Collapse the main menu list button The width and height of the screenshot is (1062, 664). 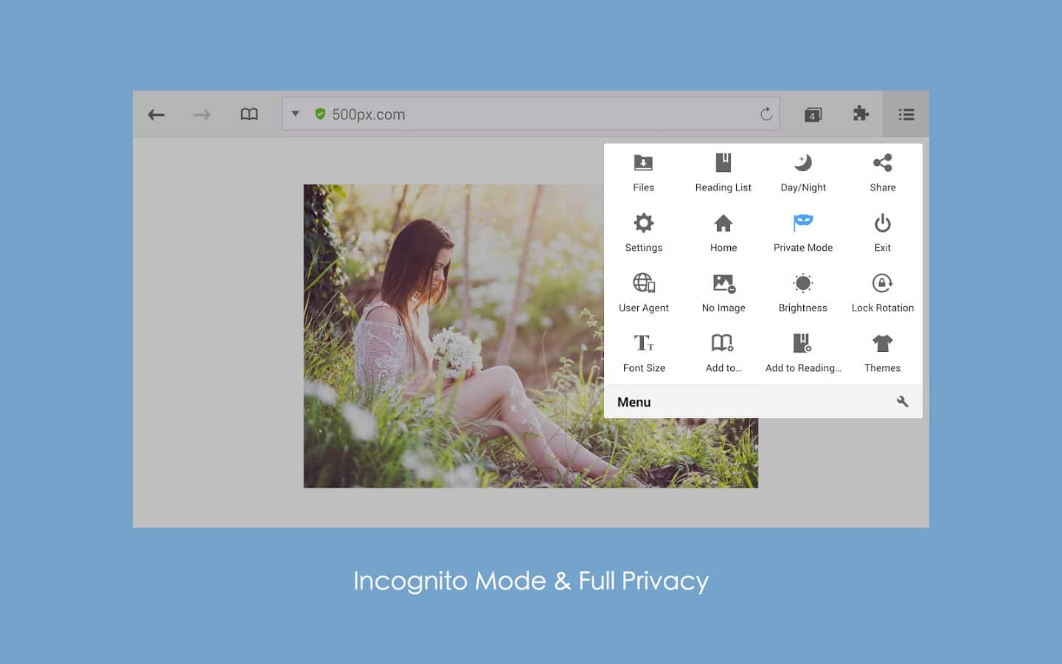tap(906, 114)
